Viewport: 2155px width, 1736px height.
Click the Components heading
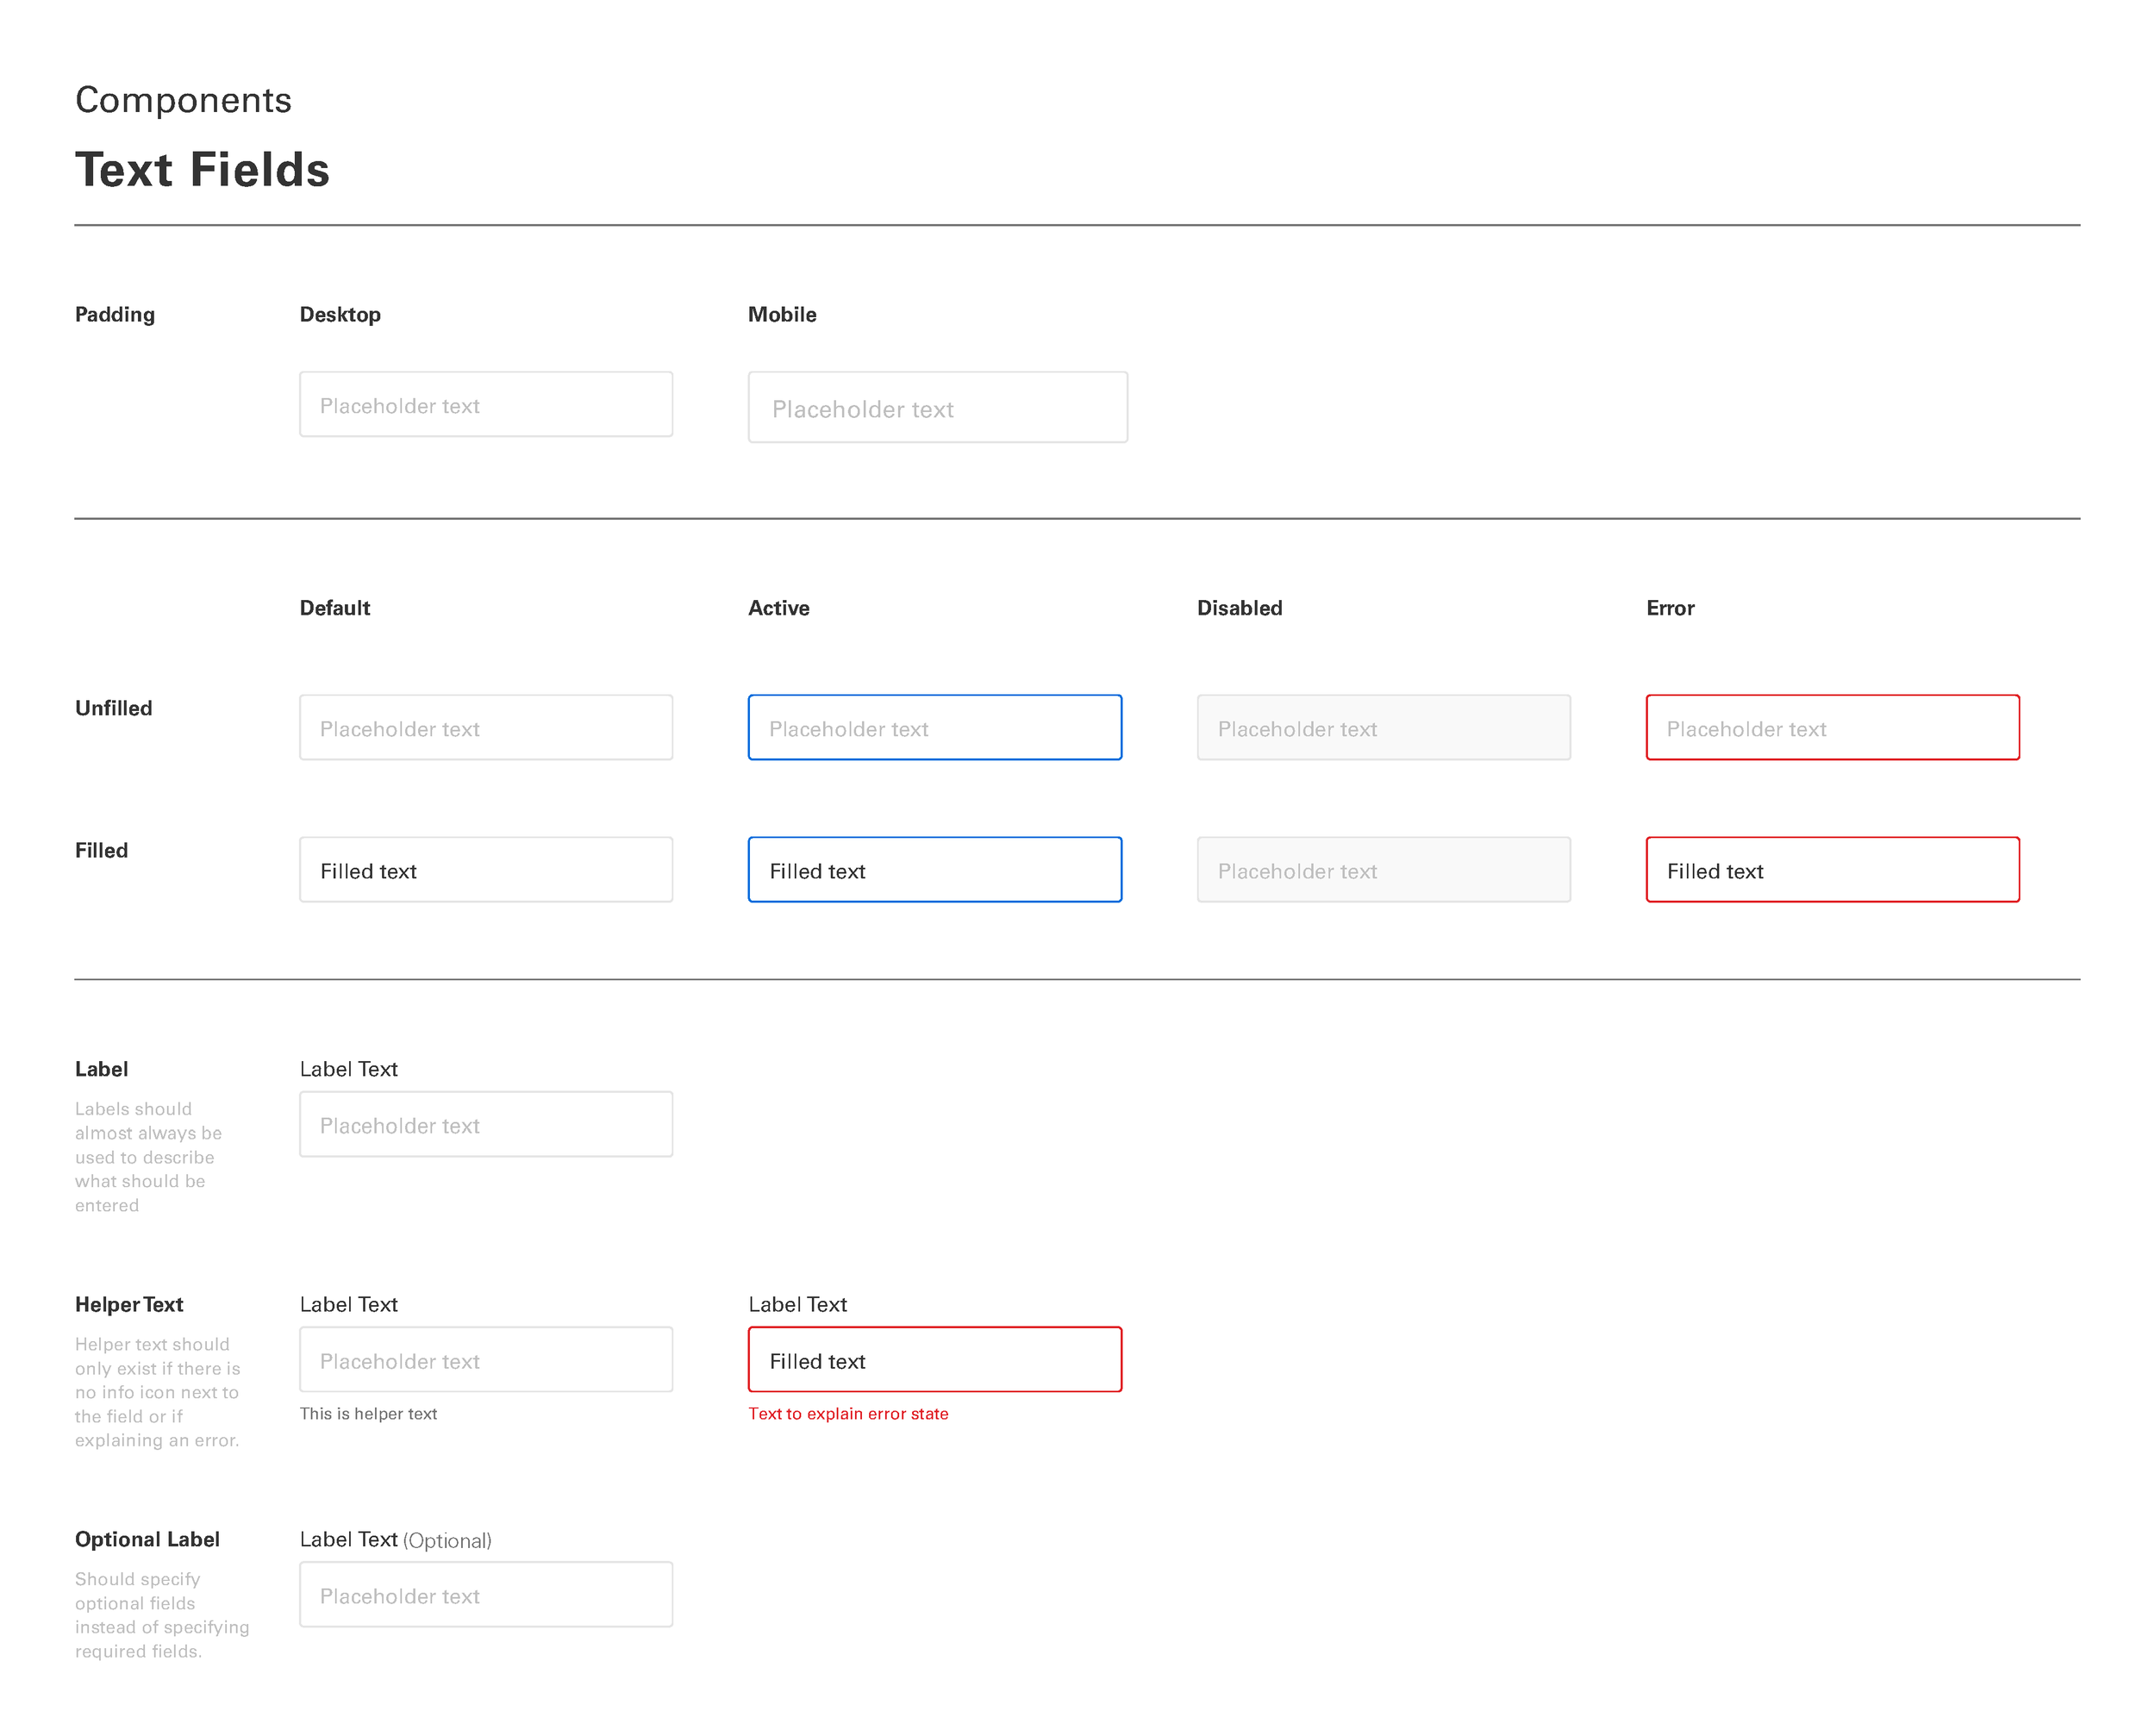pyautogui.click(x=183, y=99)
